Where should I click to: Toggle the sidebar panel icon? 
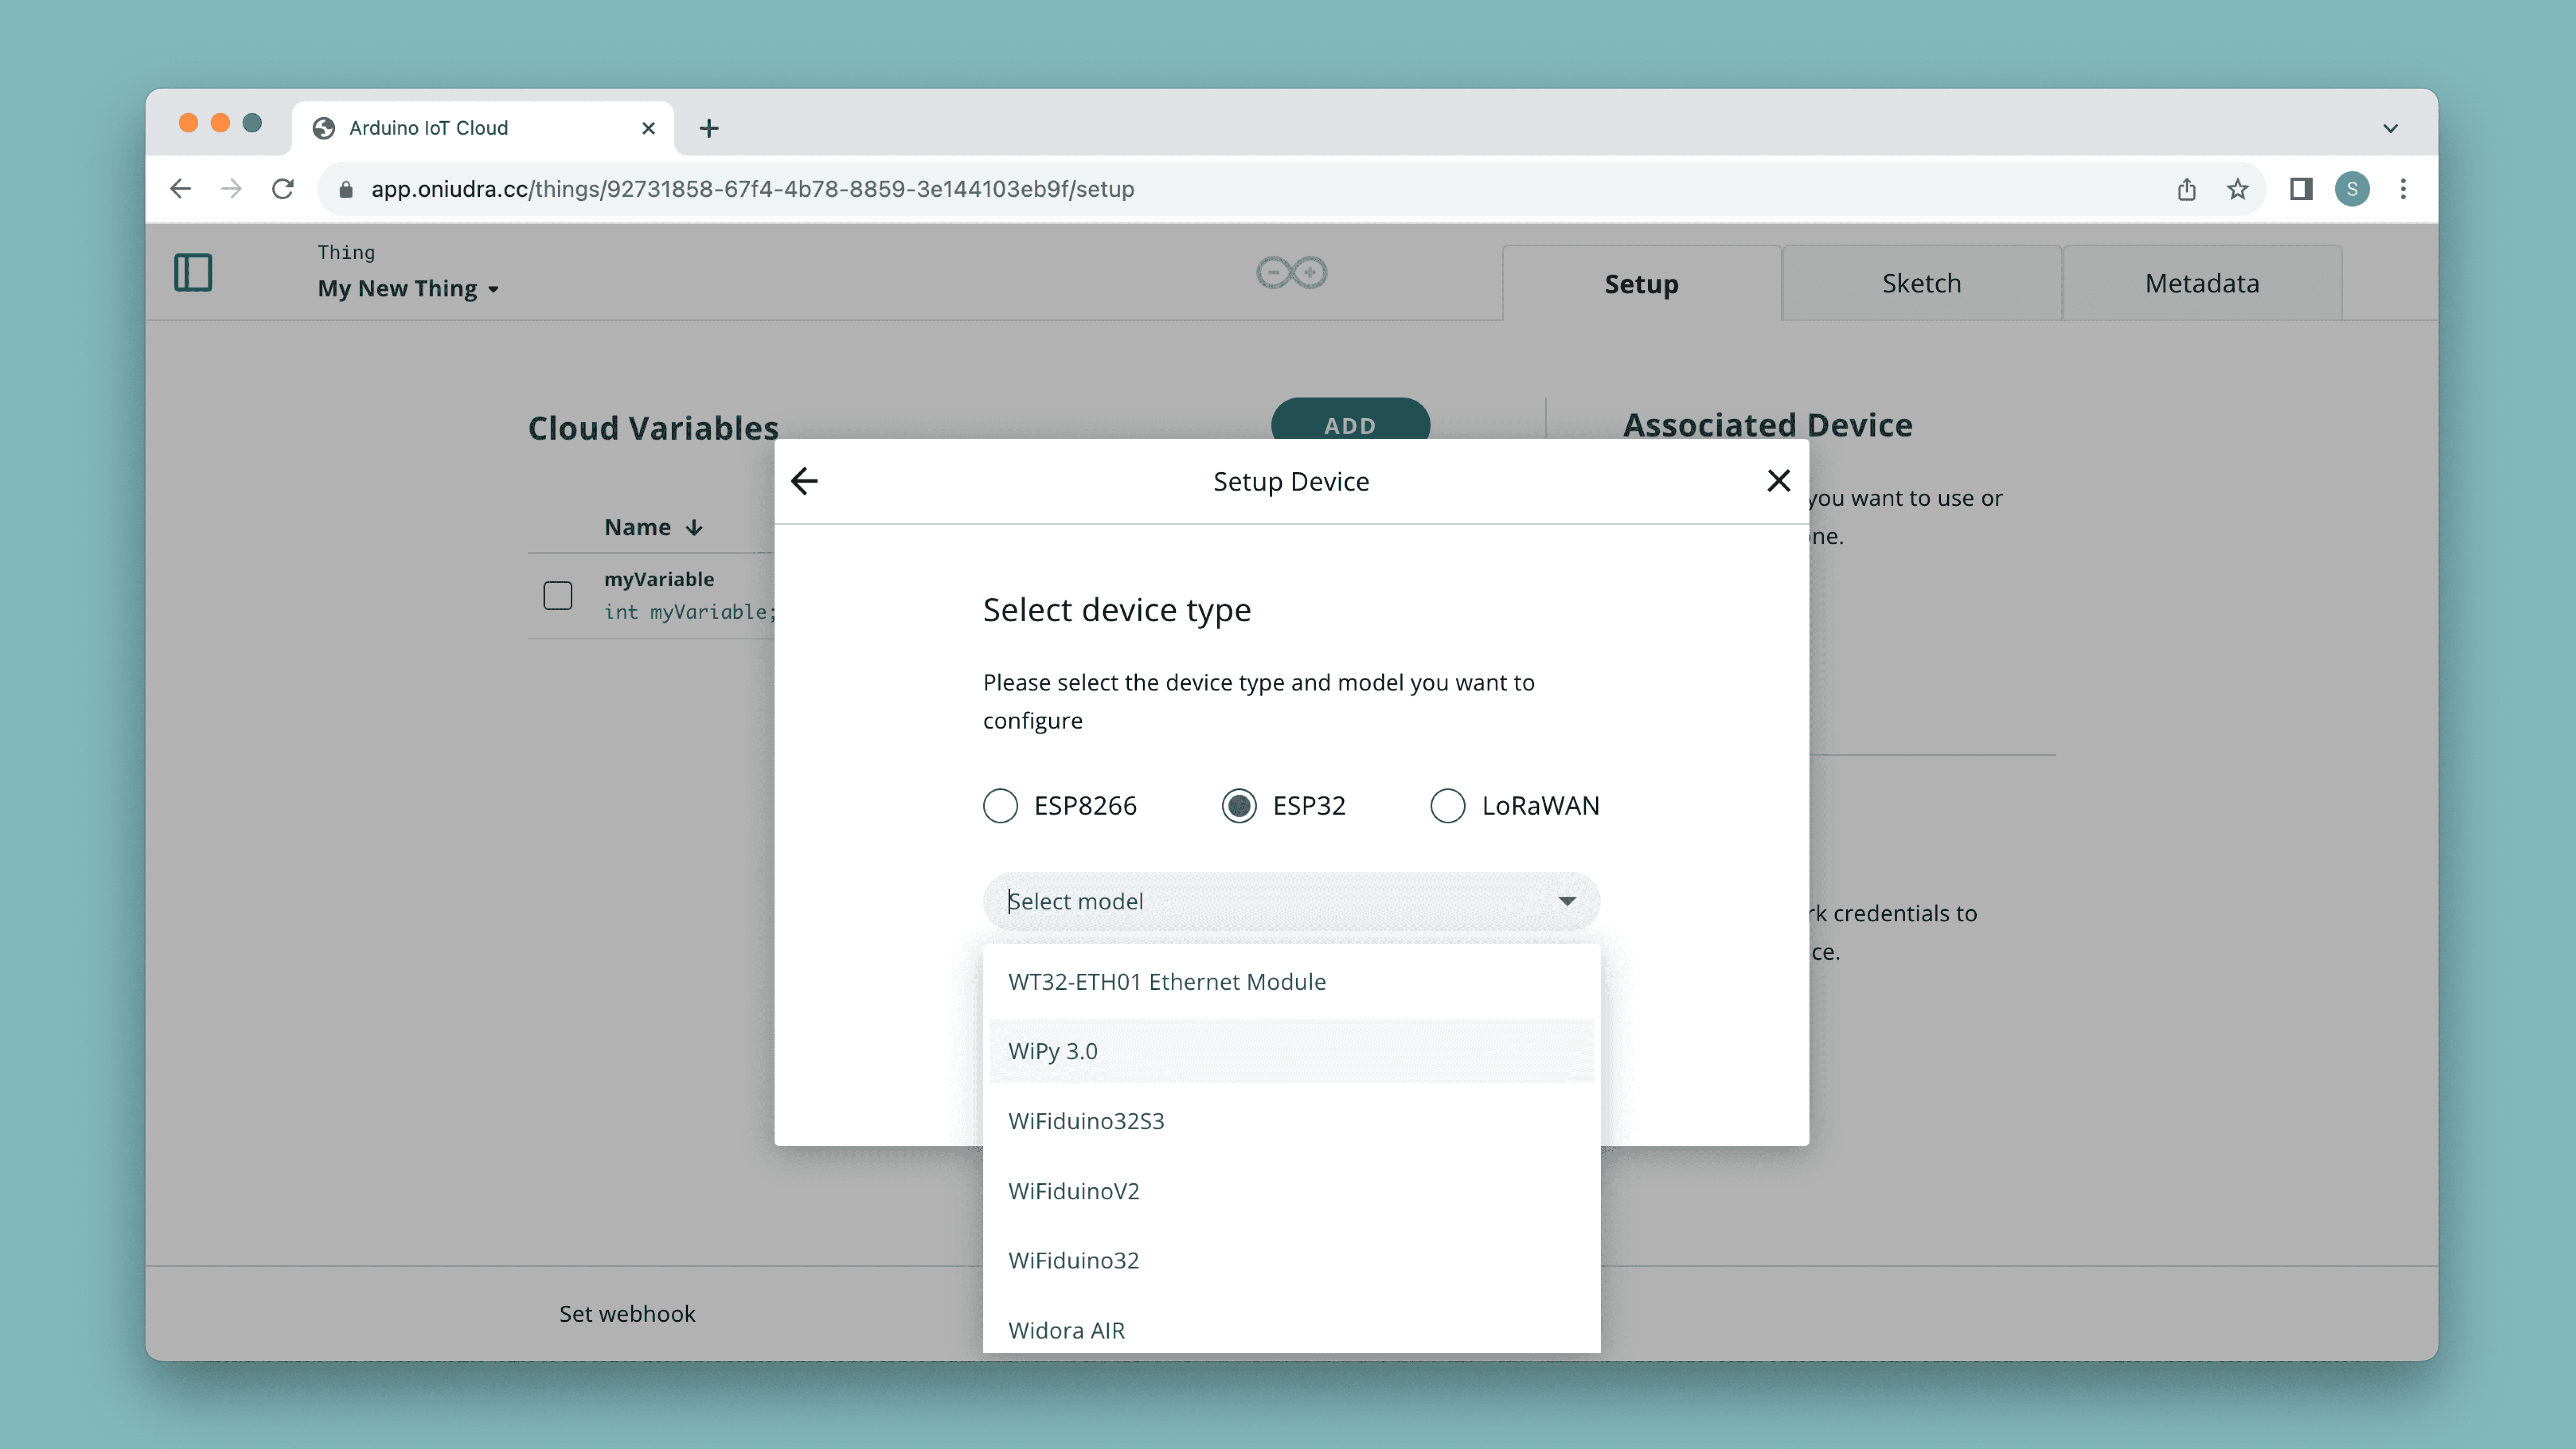coord(193,272)
